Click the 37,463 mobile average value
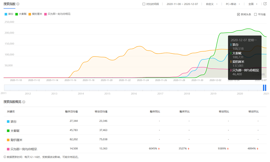The width and height of the screenshot is (270, 162). pos(103,130)
